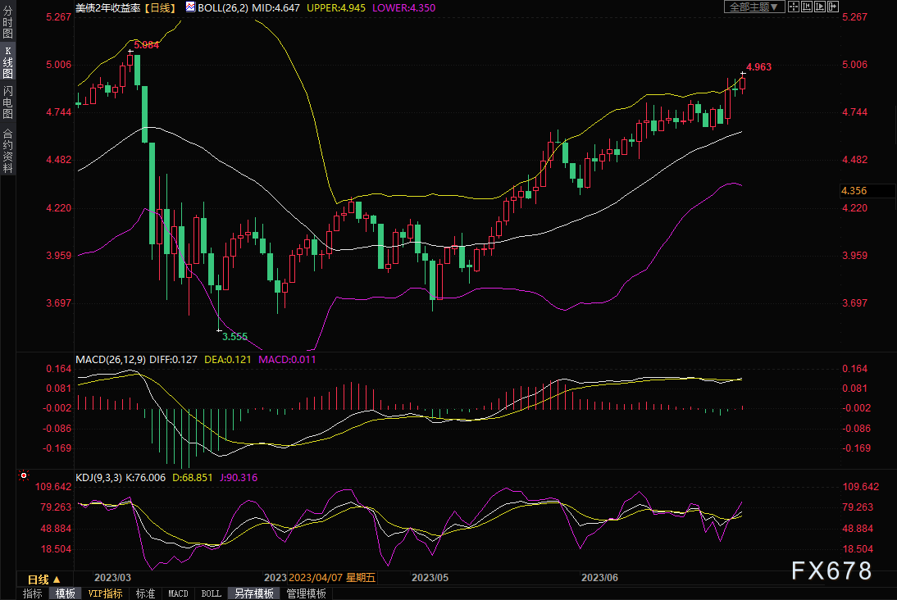Toggle the 指标 bottom tab
This screenshot has height=600, width=897.
pos(33,593)
